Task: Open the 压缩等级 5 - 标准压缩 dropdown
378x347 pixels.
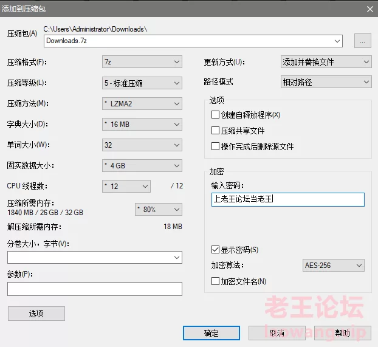Action: coord(142,83)
